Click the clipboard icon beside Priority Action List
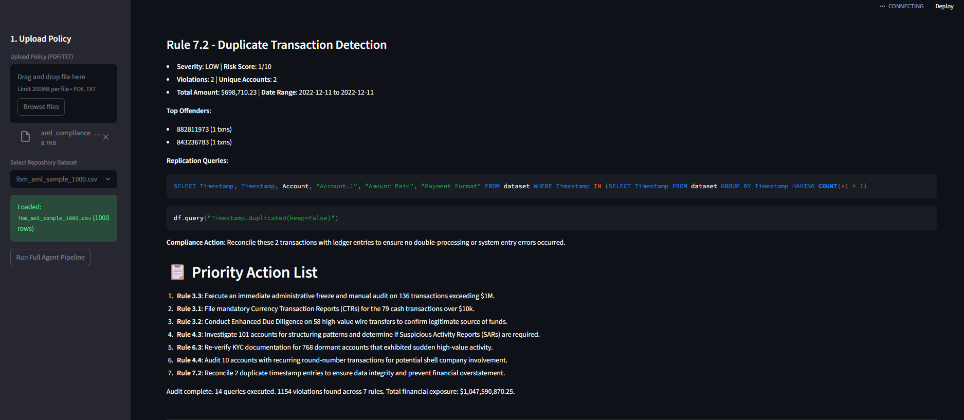 coord(177,272)
